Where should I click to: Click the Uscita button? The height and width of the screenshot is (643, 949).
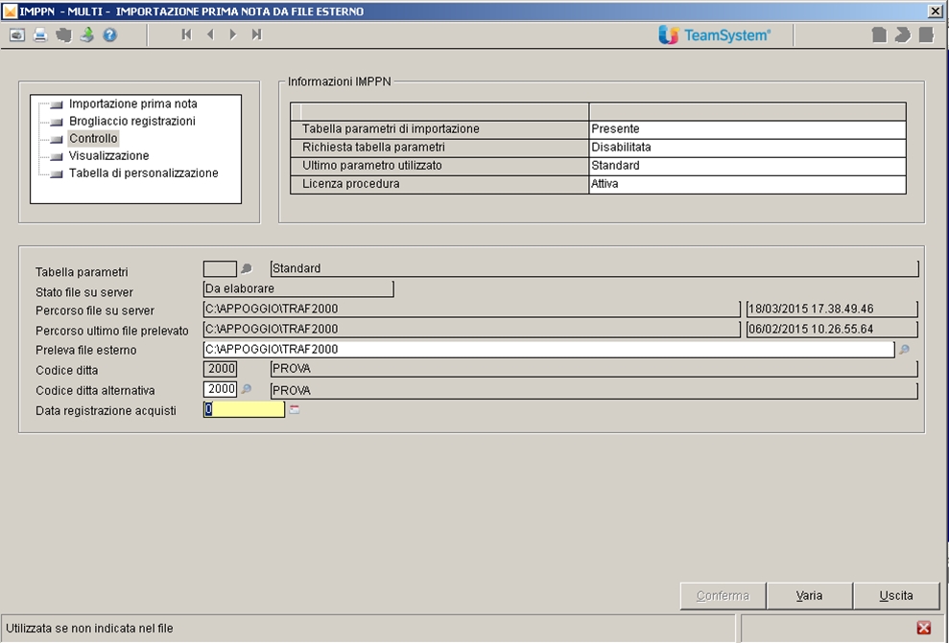[895, 596]
